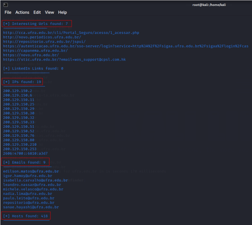
Task: Click email paulo.leite@ufra.edu.br
Action: point(29,198)
